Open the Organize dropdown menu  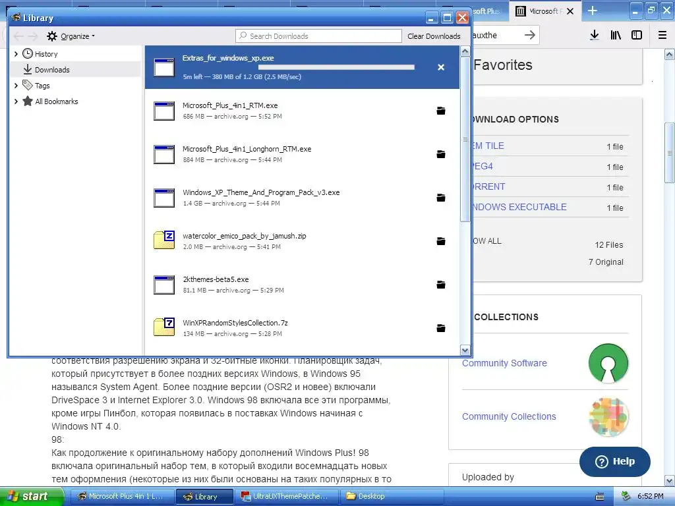click(71, 36)
